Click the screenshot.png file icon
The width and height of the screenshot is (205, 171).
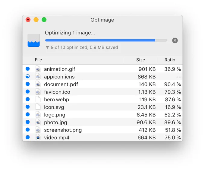(38, 130)
